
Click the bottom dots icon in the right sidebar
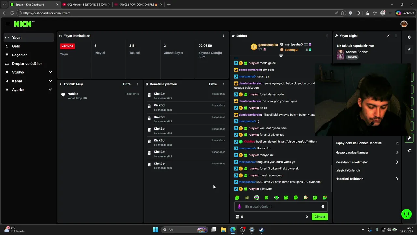409,150
